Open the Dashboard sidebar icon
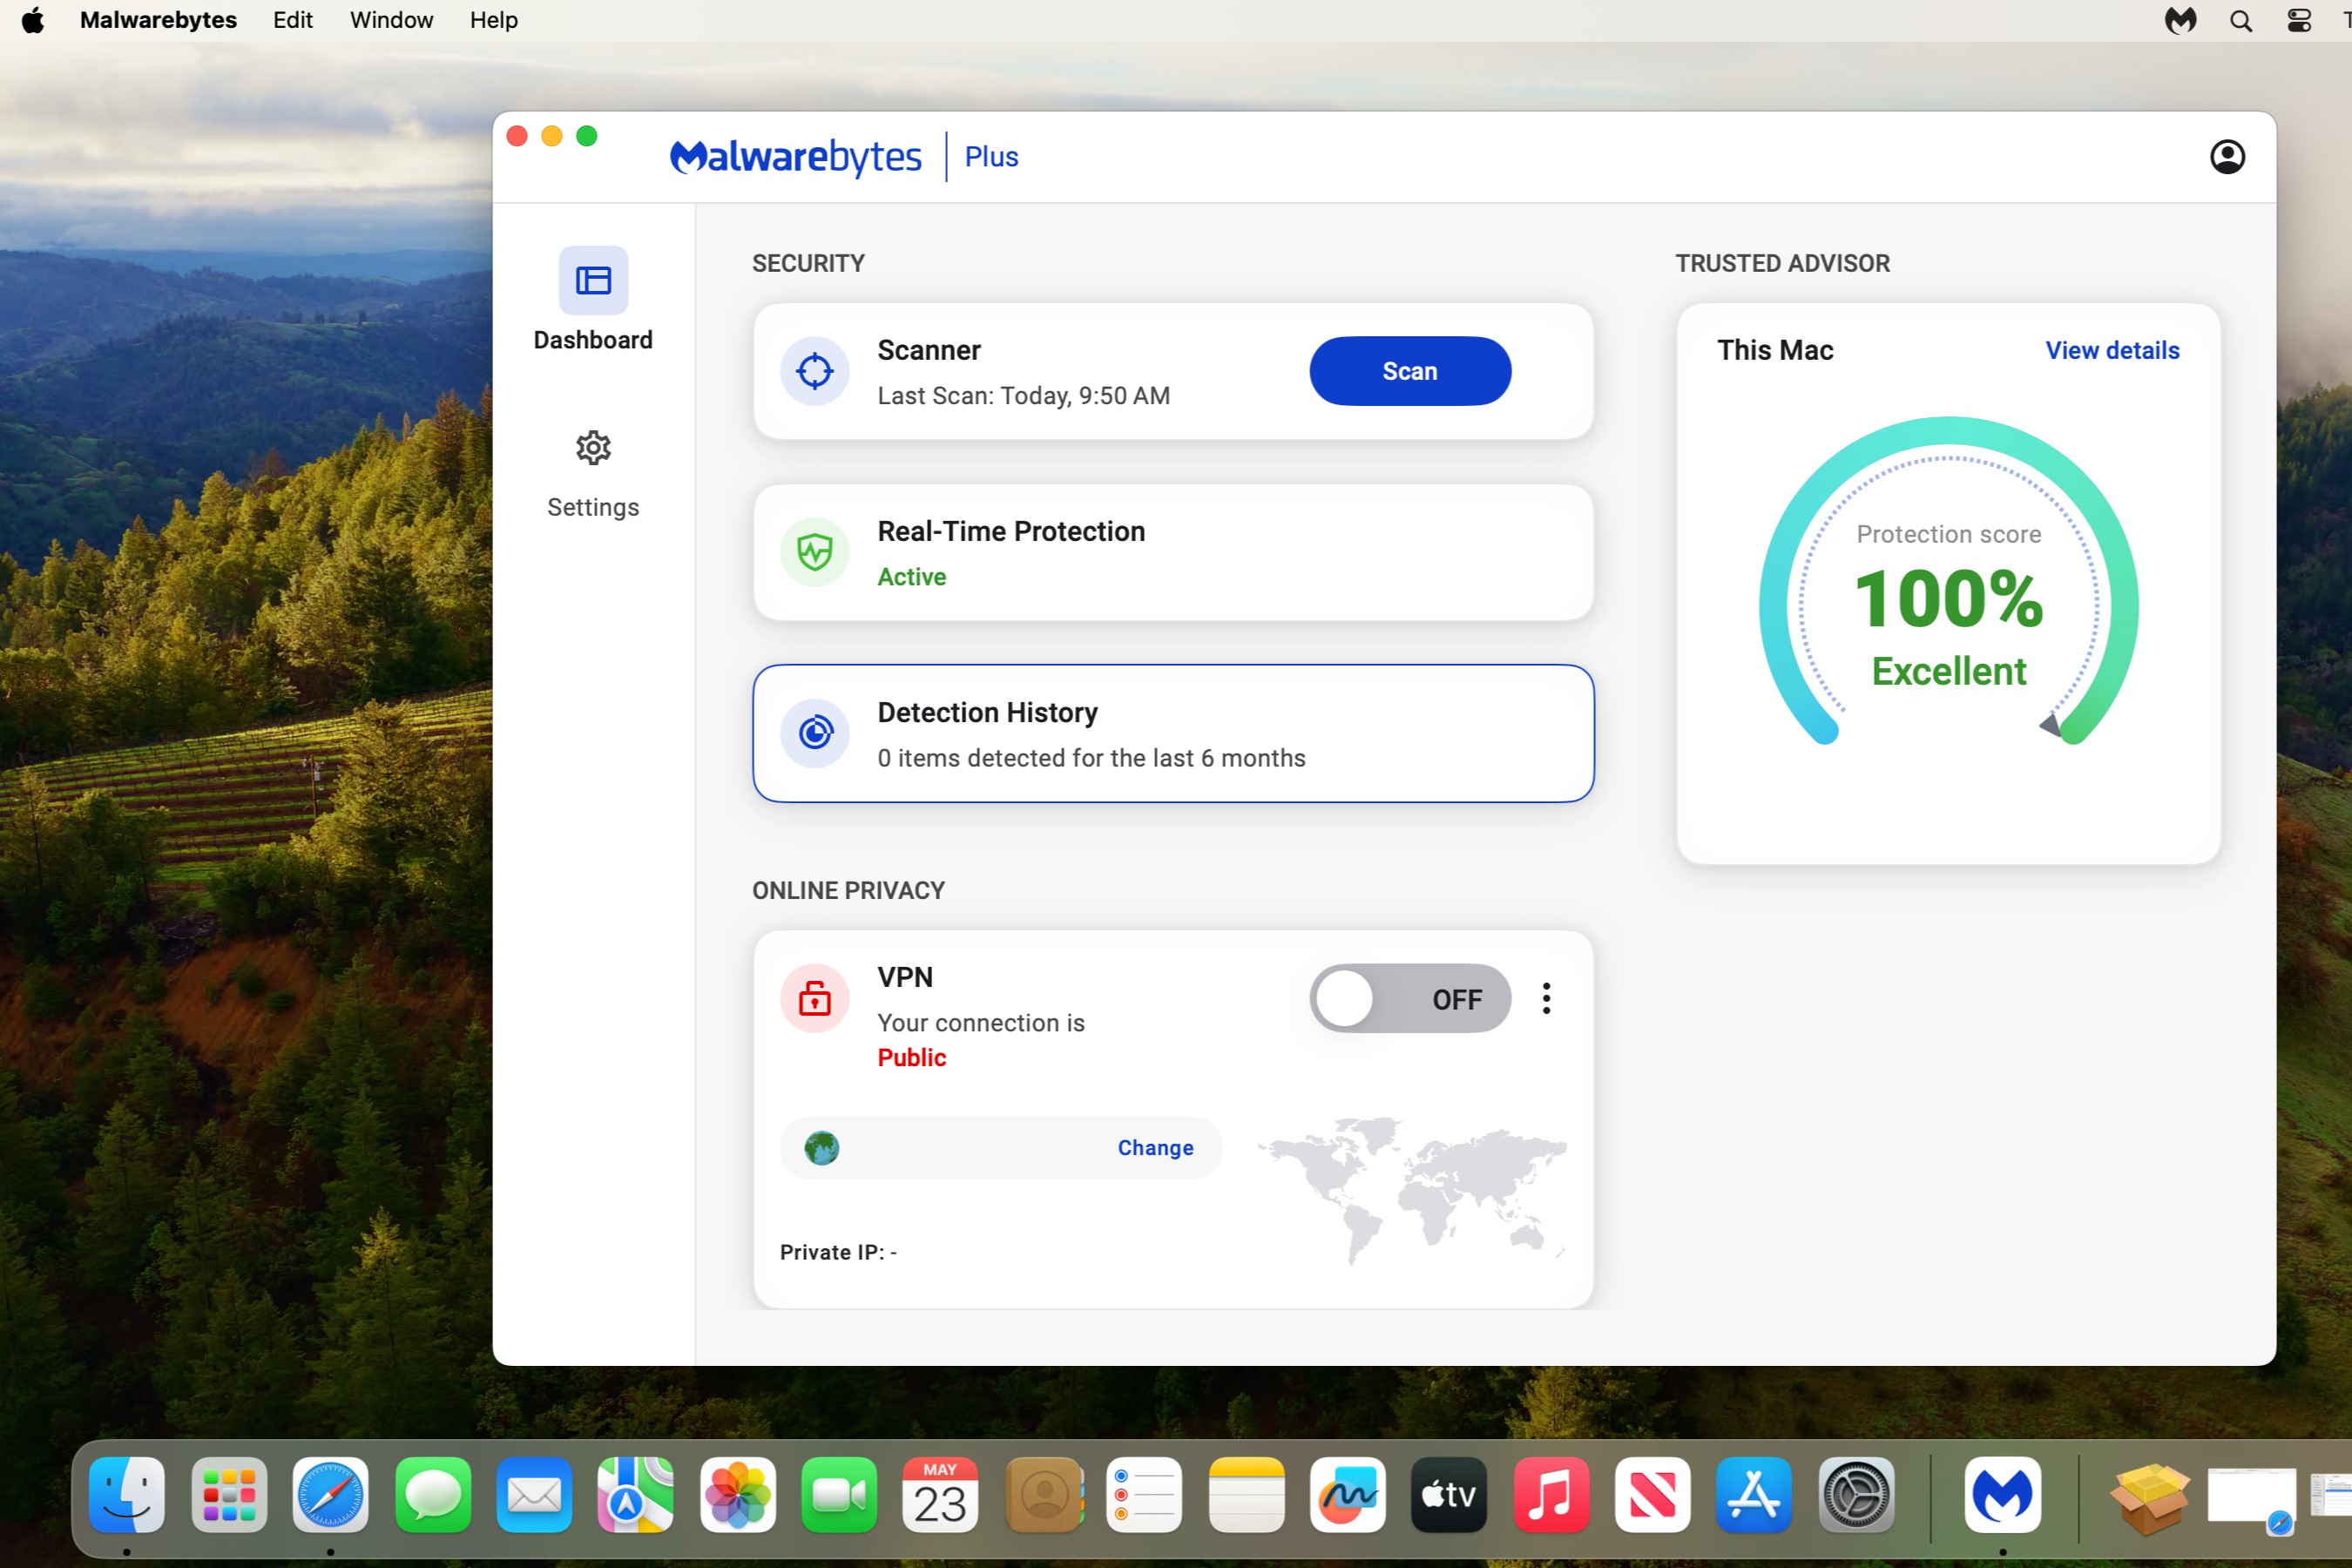This screenshot has width=2352, height=1568. pos(593,280)
